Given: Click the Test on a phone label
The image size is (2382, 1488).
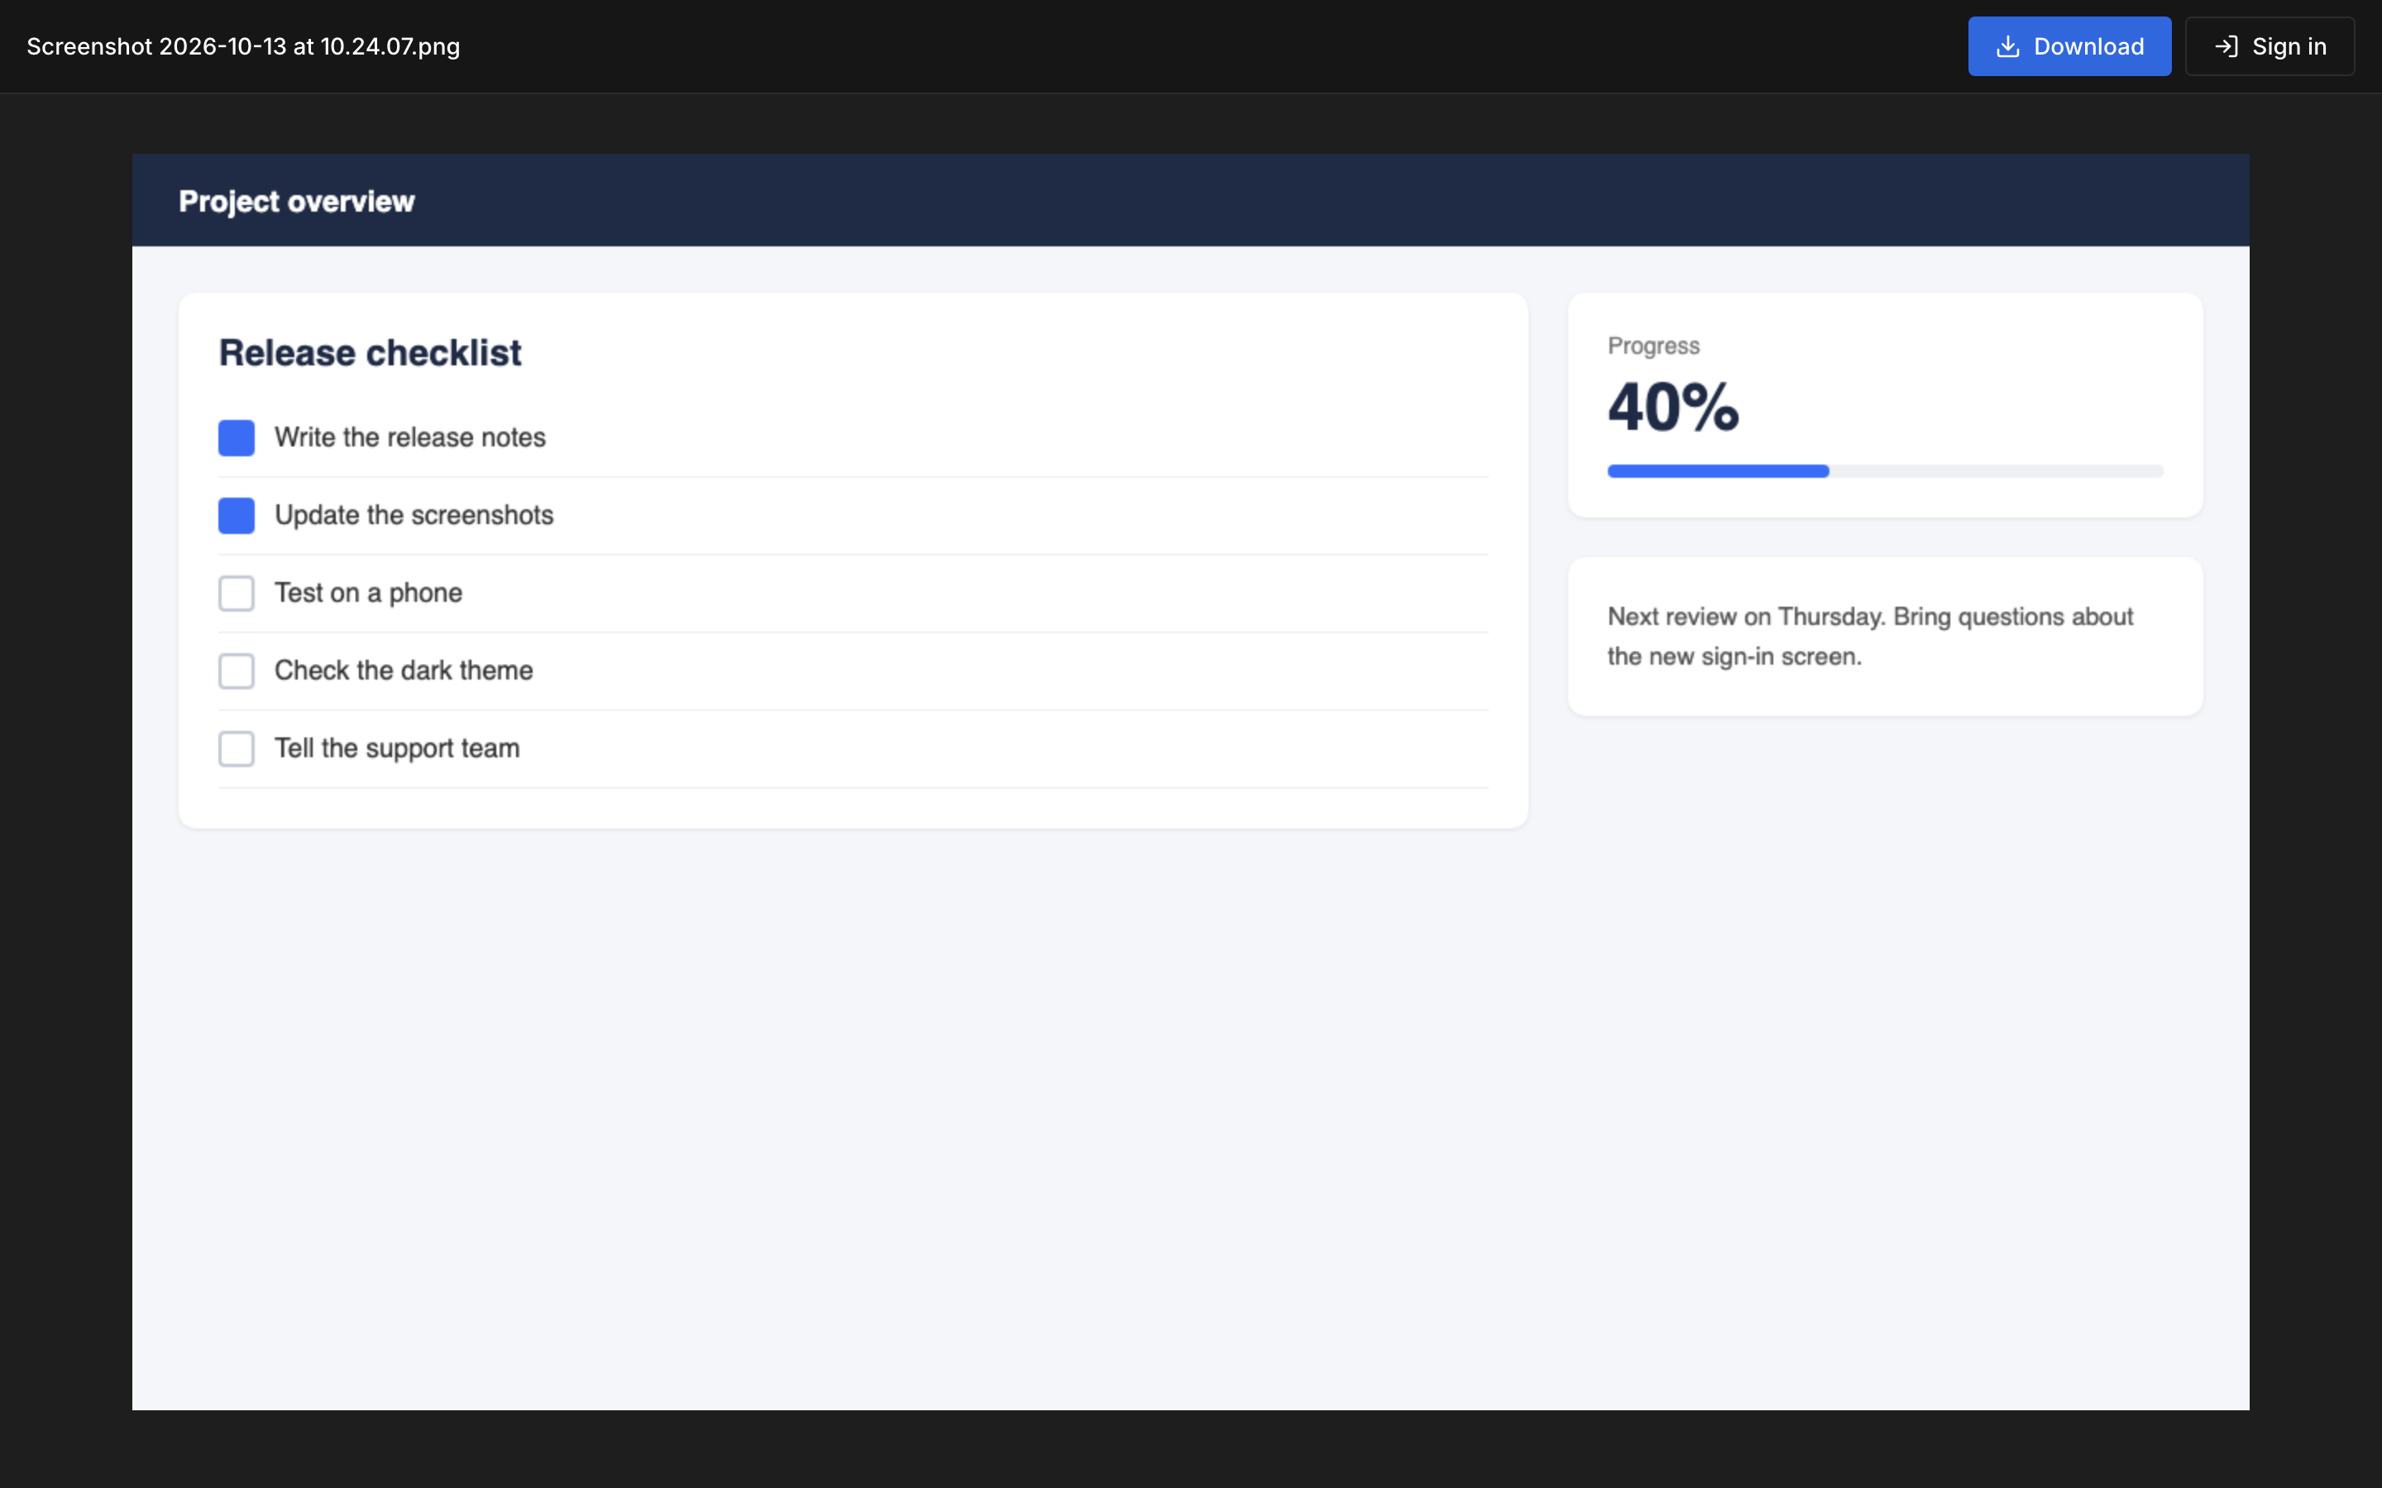Looking at the screenshot, I should click(x=368, y=593).
